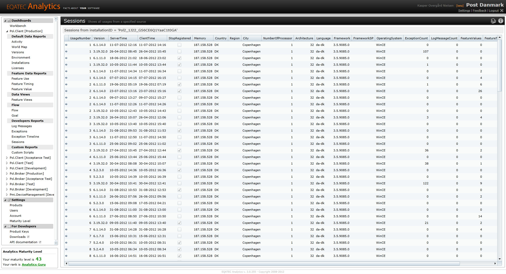Toggle fullscreen icon next to Logout
The height and width of the screenshot is (274, 506).
502,11
